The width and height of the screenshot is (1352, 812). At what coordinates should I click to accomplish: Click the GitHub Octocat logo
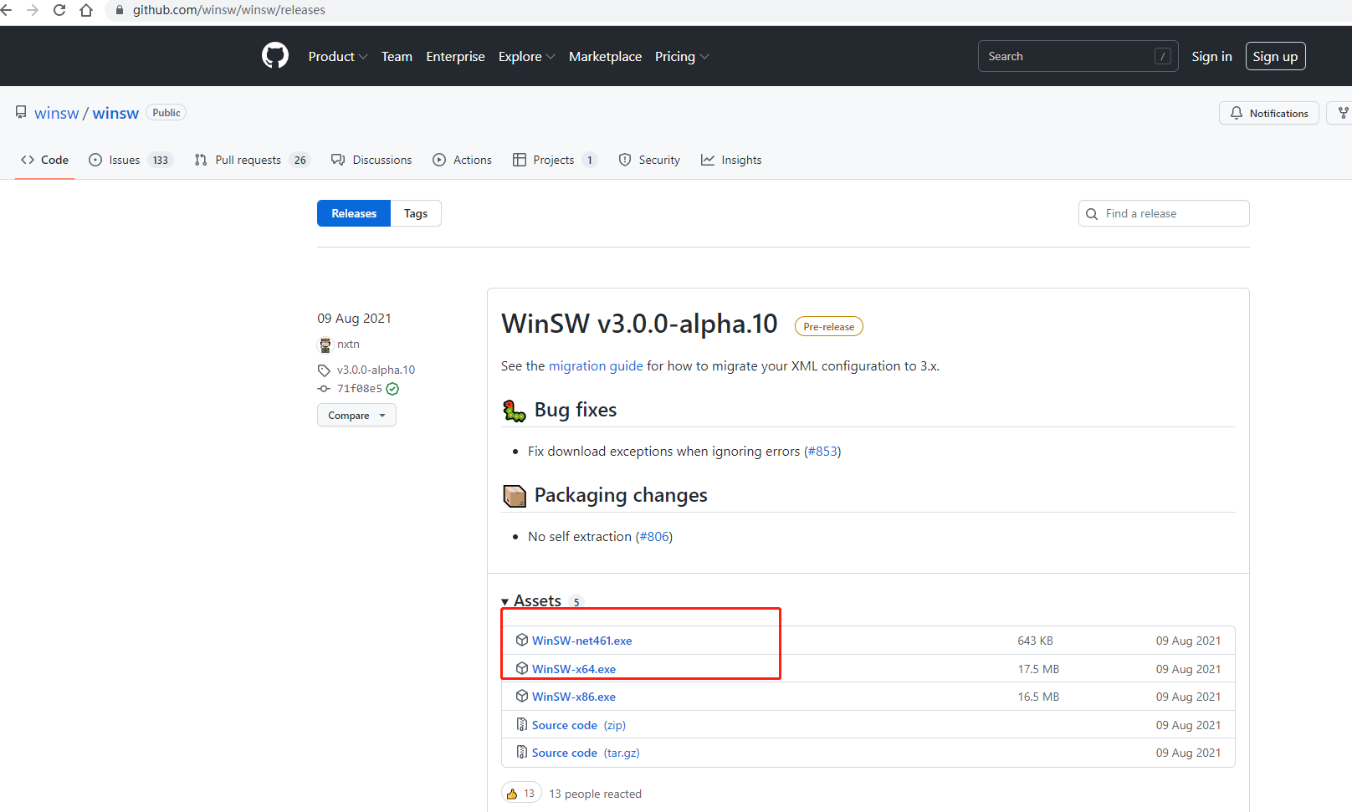click(x=275, y=56)
